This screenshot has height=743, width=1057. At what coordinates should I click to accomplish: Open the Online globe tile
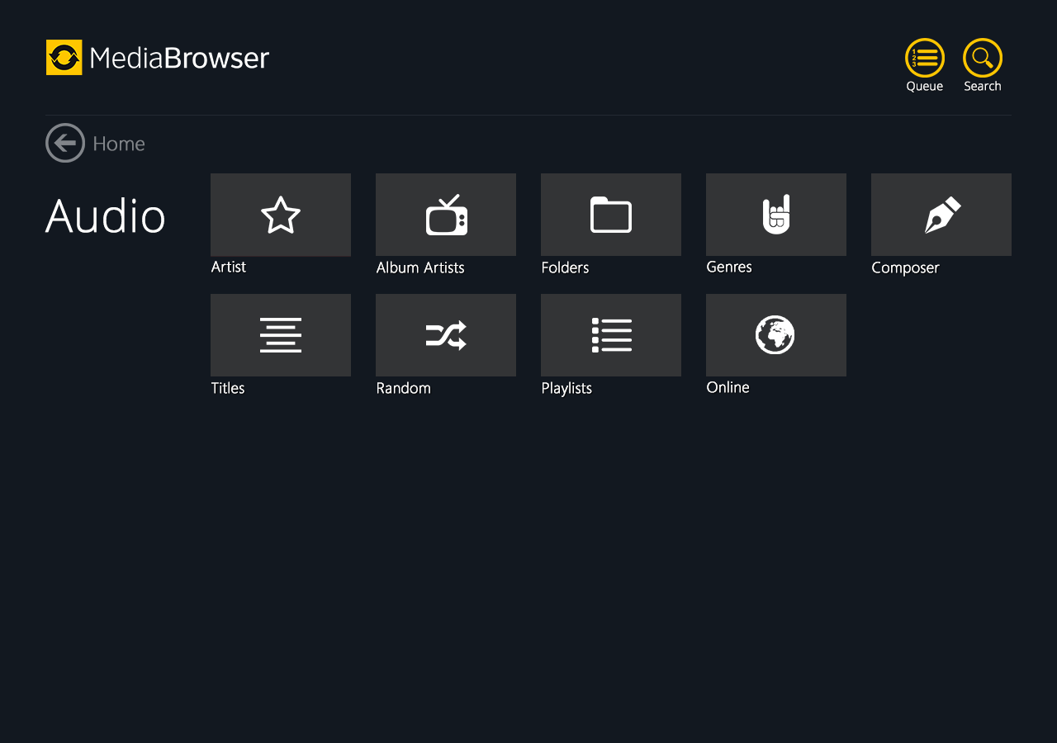click(x=776, y=335)
